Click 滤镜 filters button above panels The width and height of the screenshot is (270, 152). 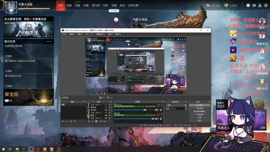tap(110, 98)
